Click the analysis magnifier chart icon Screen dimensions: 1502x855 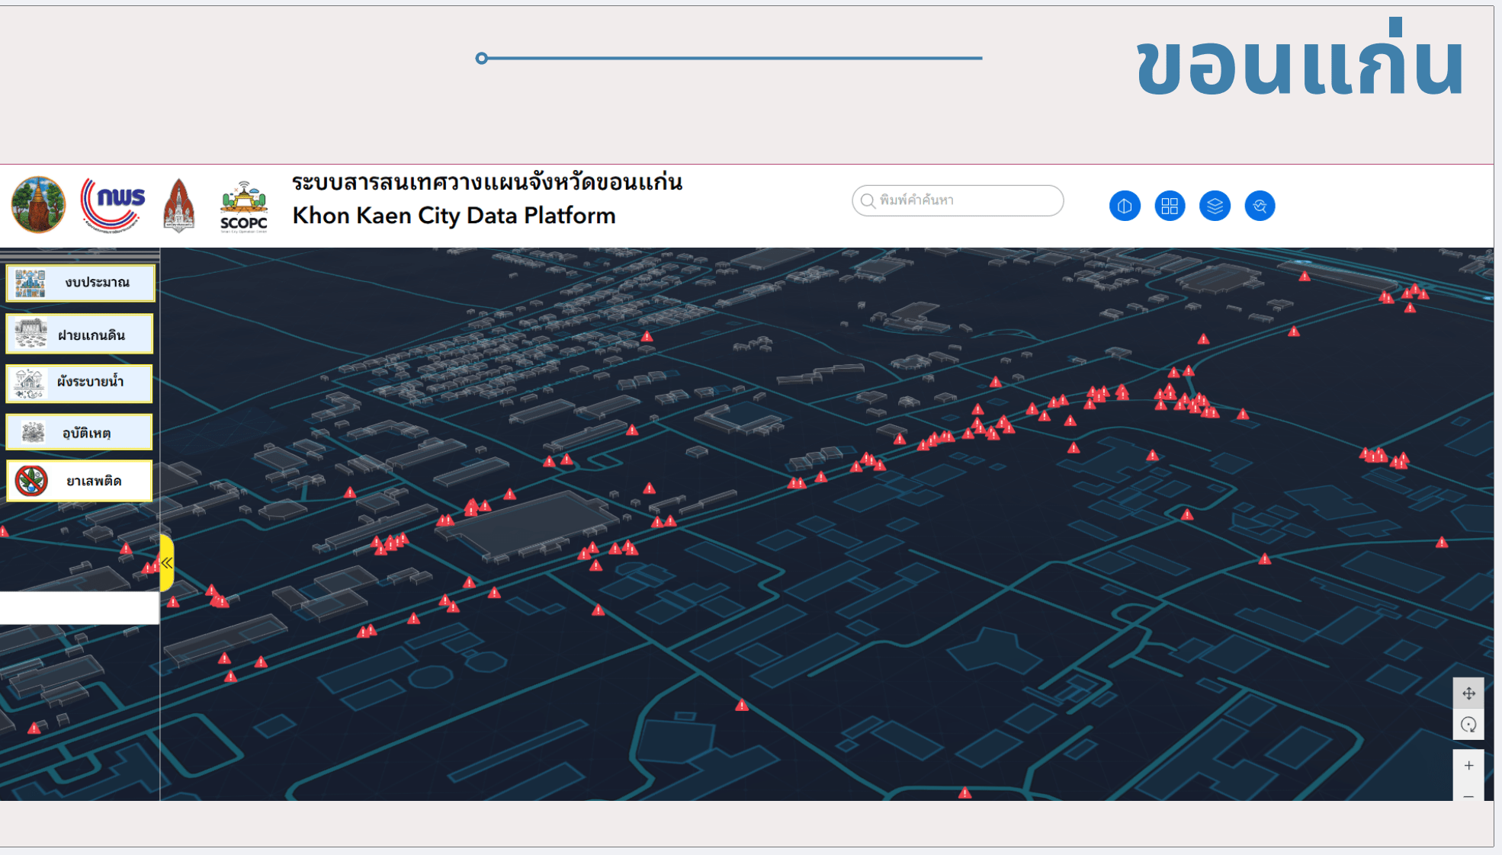(1260, 206)
